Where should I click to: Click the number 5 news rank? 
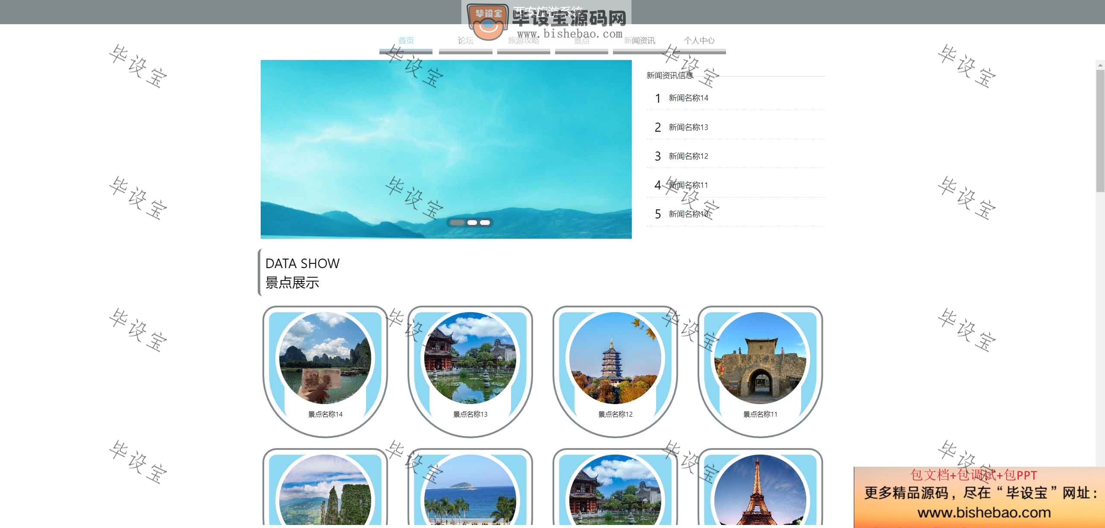pyautogui.click(x=657, y=214)
